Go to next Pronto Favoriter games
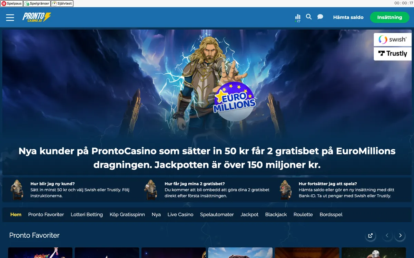Screen dimensions: 414x258 pos(400,236)
